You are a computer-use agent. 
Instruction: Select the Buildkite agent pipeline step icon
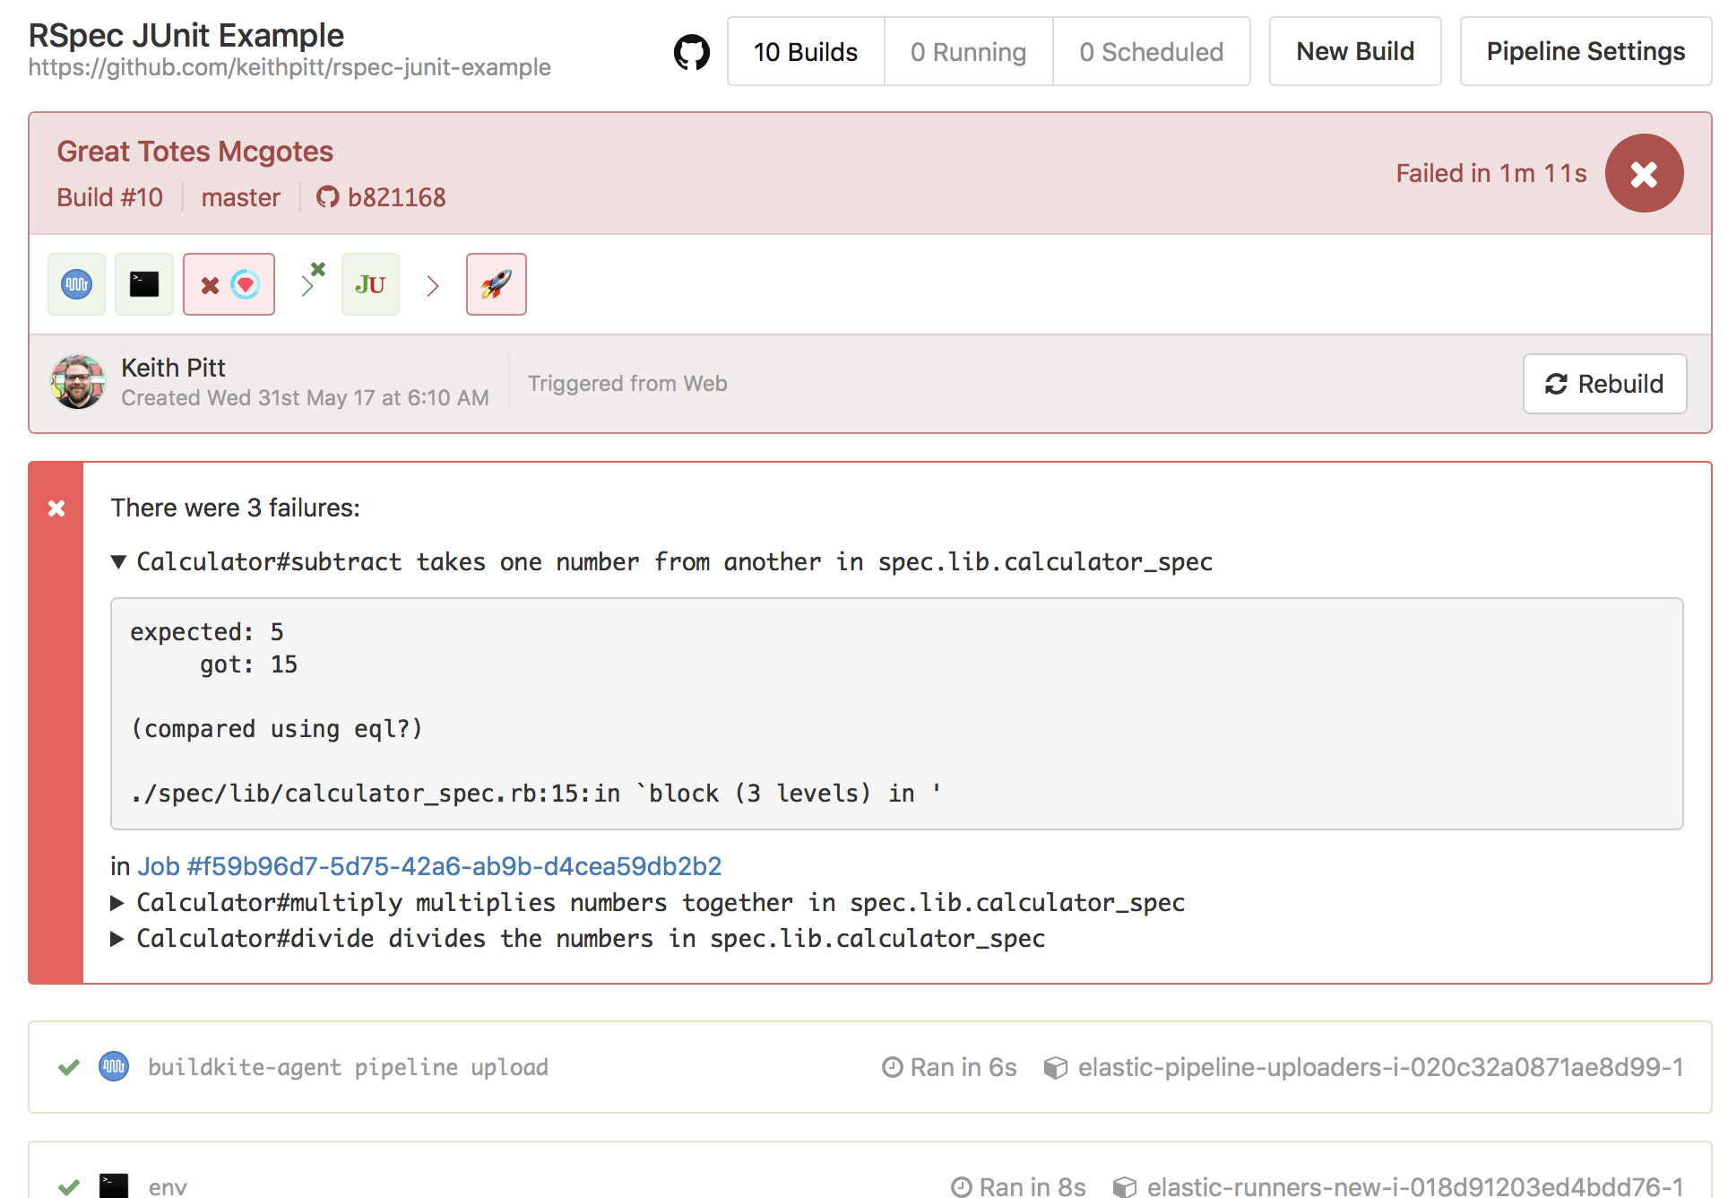pyautogui.click(x=76, y=284)
